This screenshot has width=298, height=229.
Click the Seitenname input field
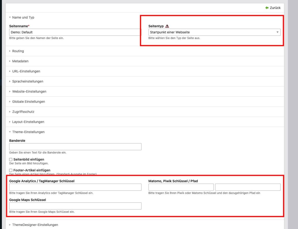pyautogui.click(x=75, y=32)
